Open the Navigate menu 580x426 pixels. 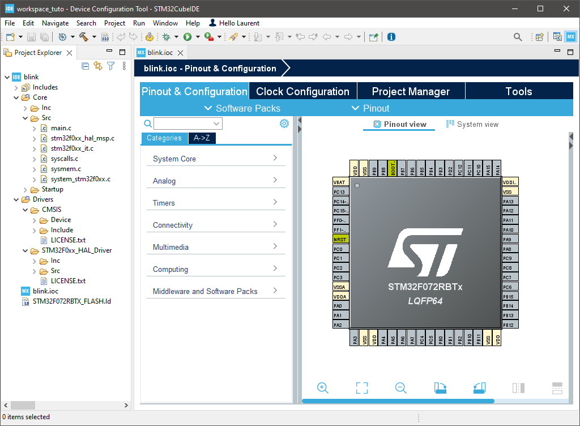(x=55, y=23)
